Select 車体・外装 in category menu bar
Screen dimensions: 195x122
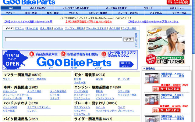point(31,13)
